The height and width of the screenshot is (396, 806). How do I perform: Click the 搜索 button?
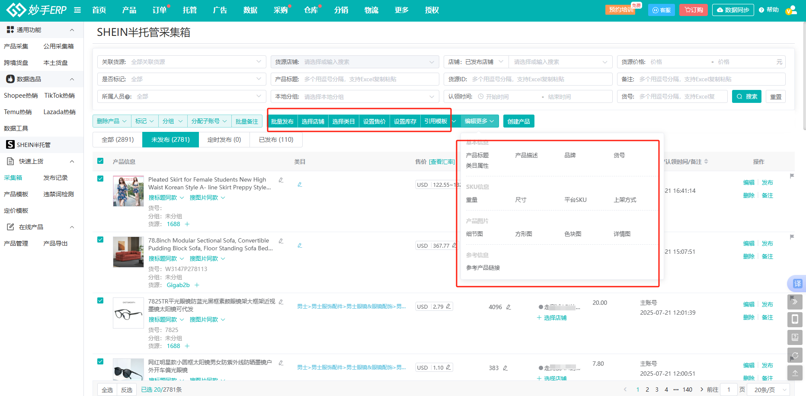[747, 96]
